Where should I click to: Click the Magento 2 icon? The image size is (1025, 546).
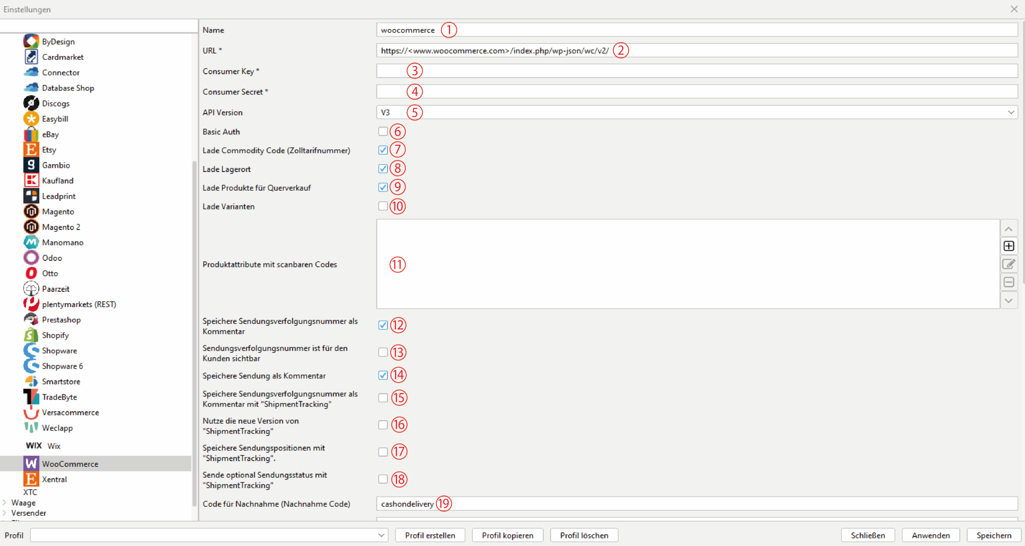coord(31,227)
